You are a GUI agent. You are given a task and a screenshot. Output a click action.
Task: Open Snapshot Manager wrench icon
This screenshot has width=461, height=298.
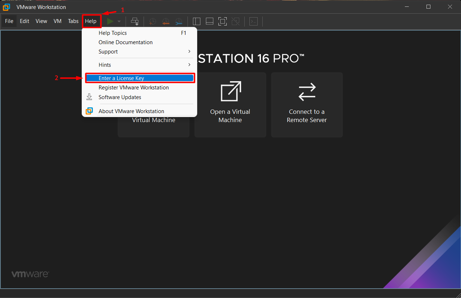(178, 22)
